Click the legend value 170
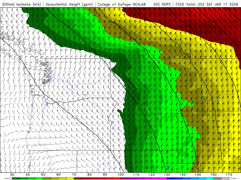Viewport: 241px width, 180px height. (x=229, y=175)
